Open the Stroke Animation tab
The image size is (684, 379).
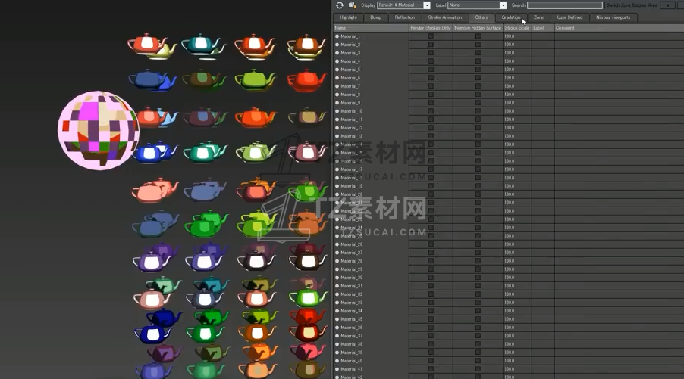tap(444, 17)
